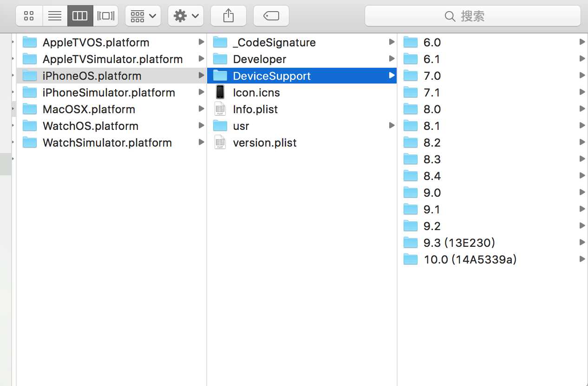Expand arrow next to MacOSX.platform
The width and height of the screenshot is (588, 386).
click(201, 109)
